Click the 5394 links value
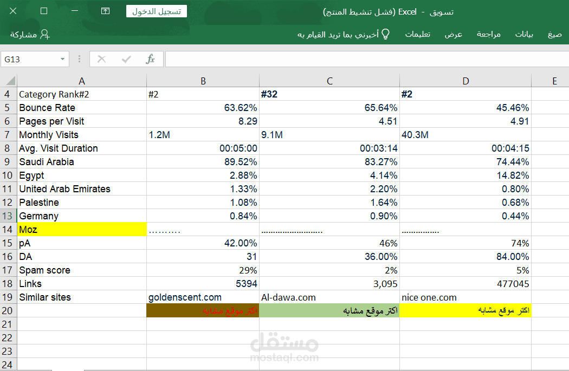Screen dimensions: 569x371 [203, 284]
